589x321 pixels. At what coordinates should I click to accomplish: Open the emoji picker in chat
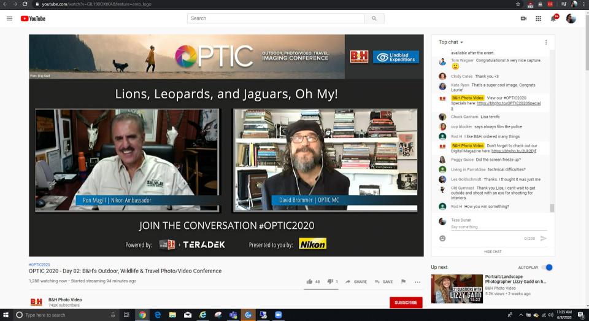[x=442, y=238]
